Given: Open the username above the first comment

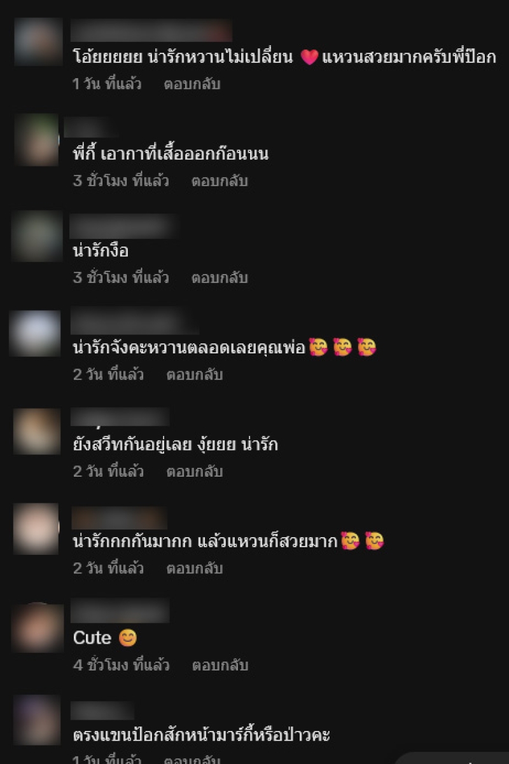Looking at the screenshot, I should pos(151,31).
